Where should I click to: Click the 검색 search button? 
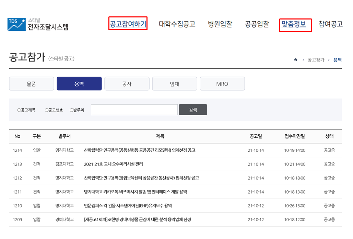[193, 110]
